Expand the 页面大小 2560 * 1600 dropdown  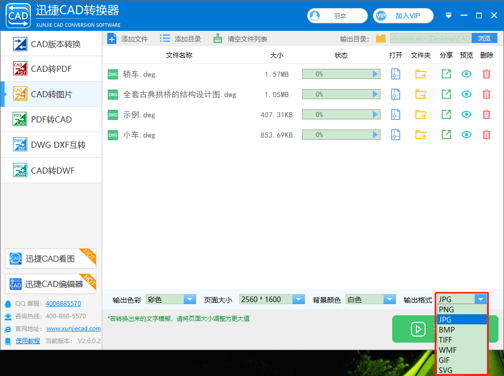[x=298, y=300]
